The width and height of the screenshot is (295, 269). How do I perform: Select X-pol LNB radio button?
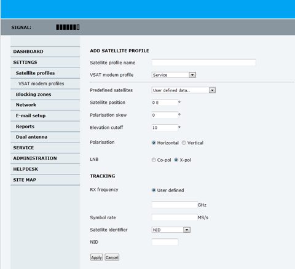176,160
